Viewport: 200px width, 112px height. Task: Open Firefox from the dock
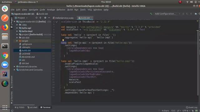point(5,27)
